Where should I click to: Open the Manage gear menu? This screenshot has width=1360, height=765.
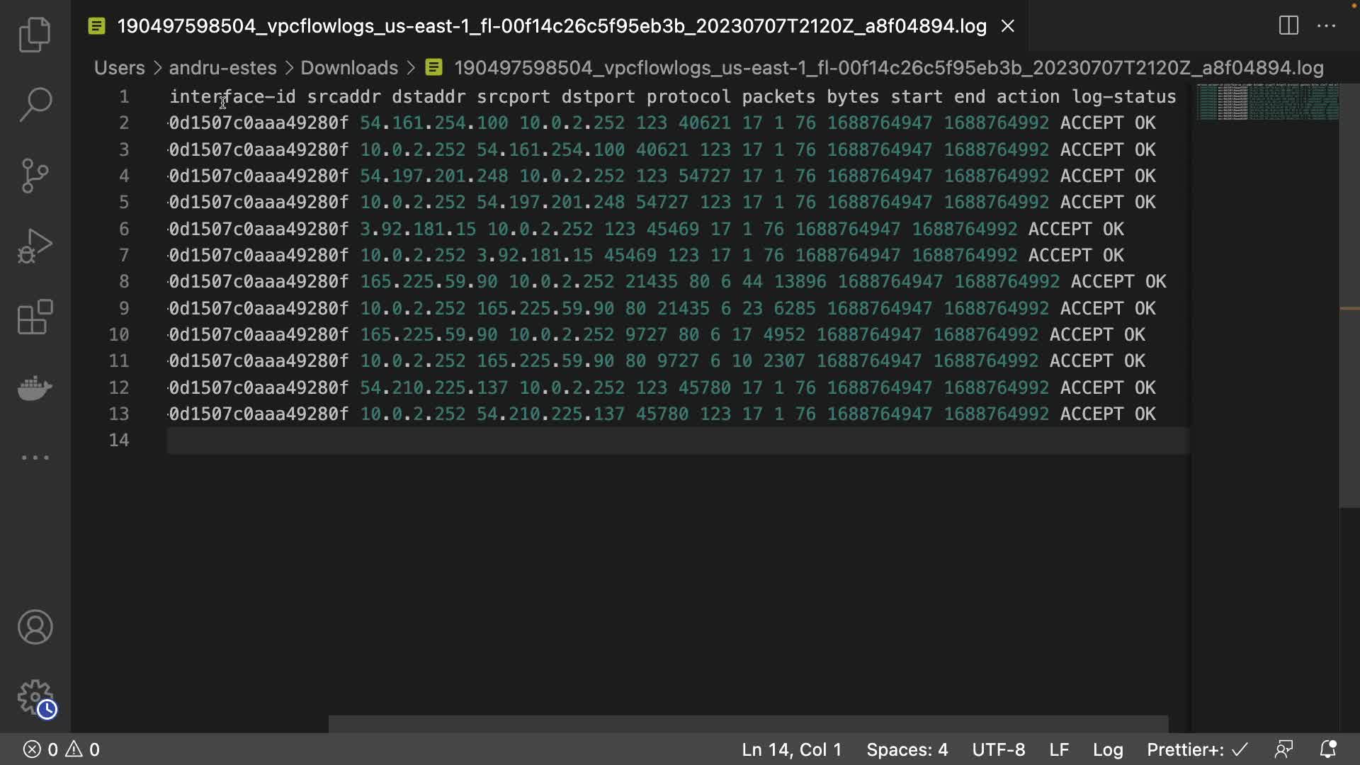35,698
